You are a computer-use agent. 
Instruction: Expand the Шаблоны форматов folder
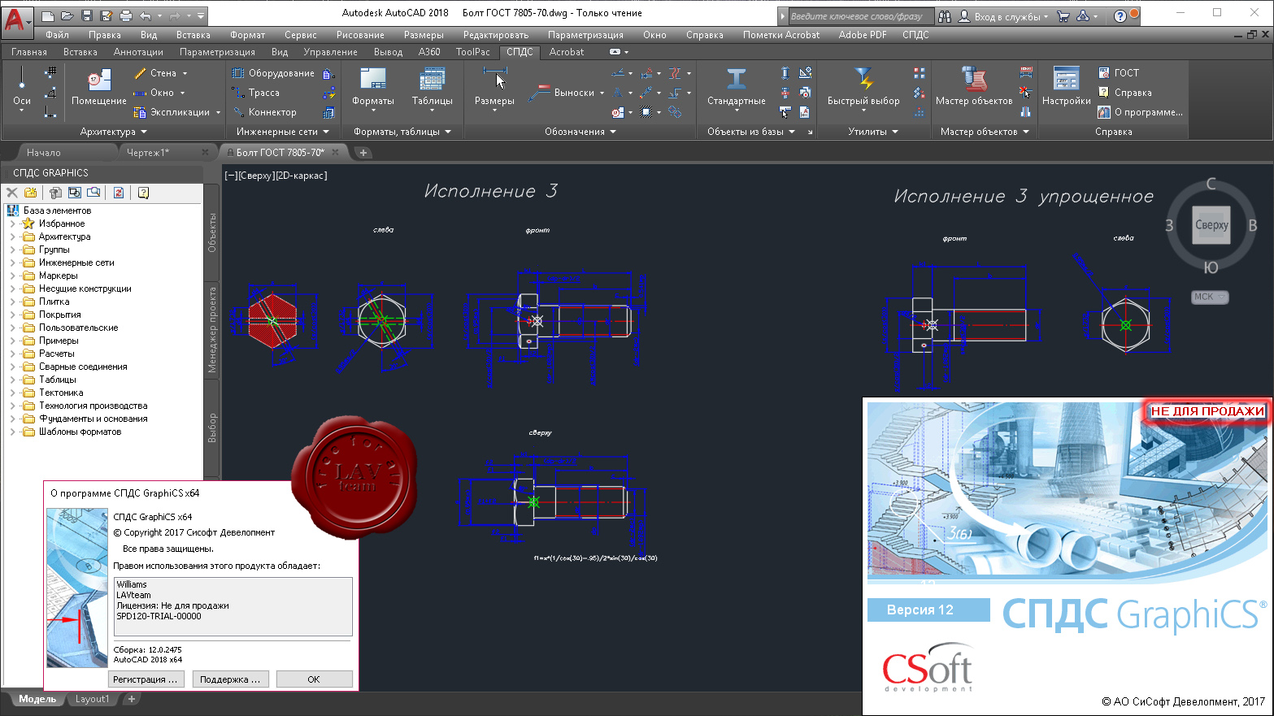pyautogui.click(x=12, y=432)
